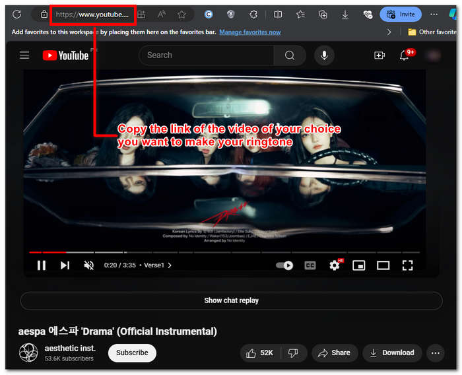
Task: Toggle the Autoplay switch
Action: (x=284, y=265)
